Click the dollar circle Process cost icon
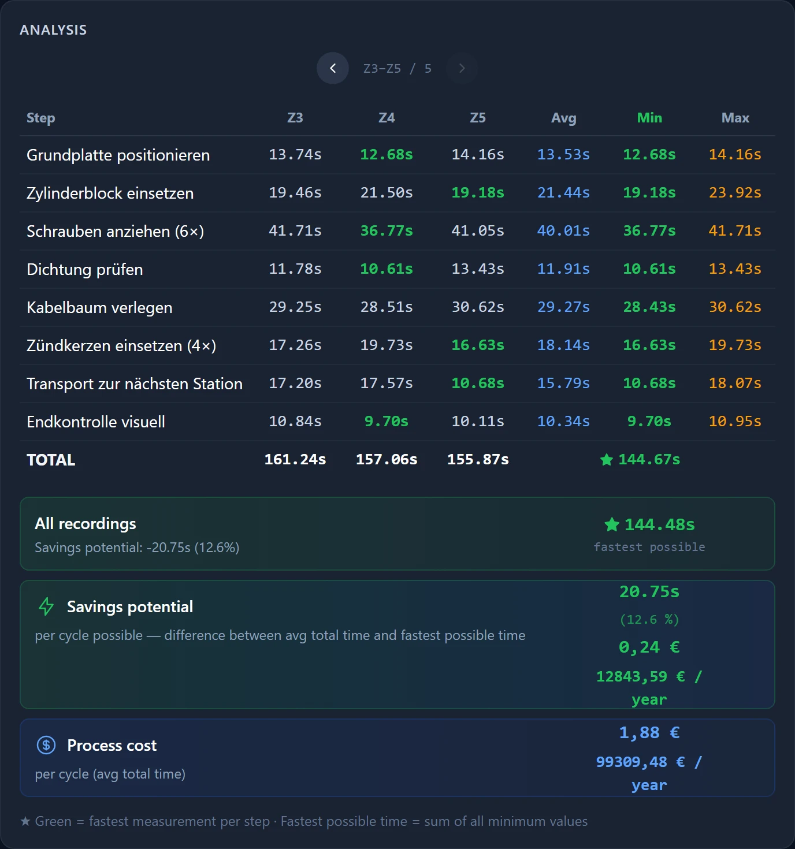The width and height of the screenshot is (795, 849). pos(46,745)
